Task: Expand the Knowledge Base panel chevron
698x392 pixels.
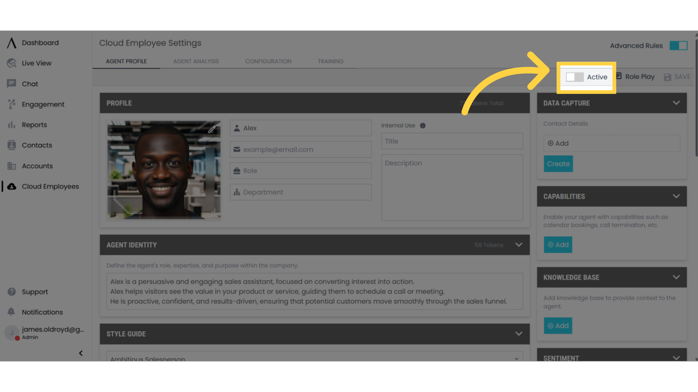Action: 676,277
